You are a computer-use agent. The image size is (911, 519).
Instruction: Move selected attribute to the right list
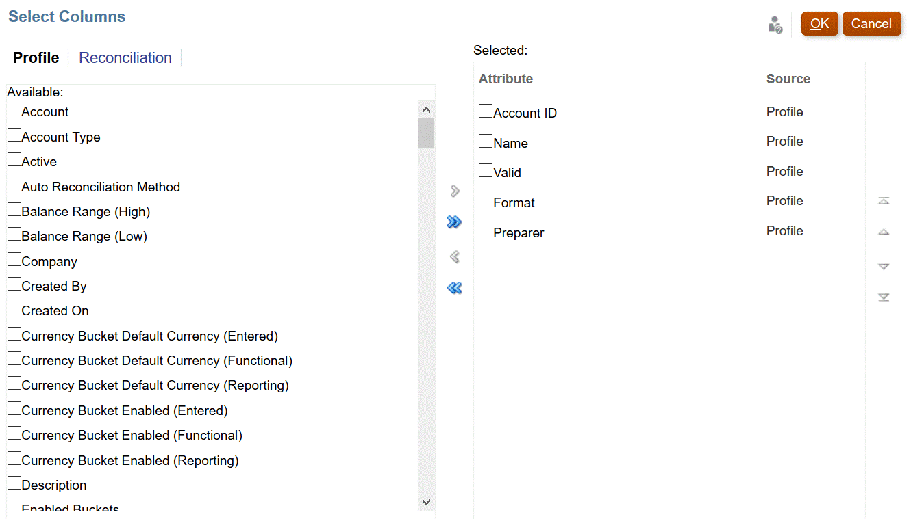click(454, 191)
